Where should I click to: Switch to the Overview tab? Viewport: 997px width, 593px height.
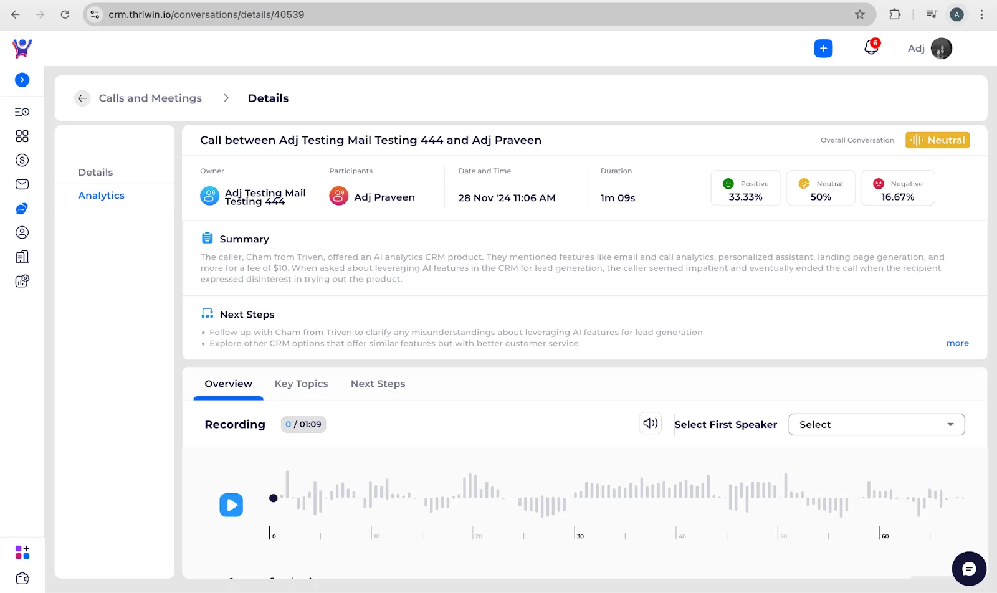(x=228, y=384)
